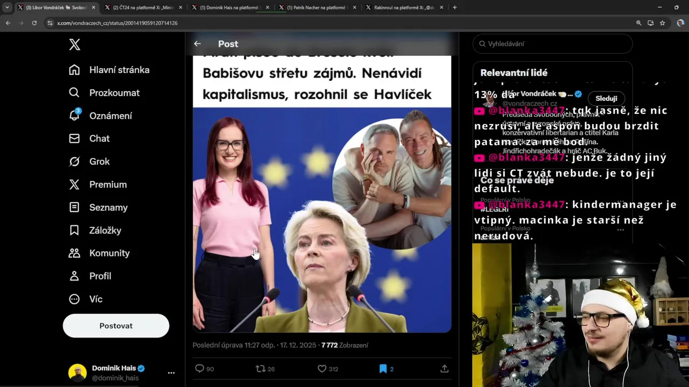Open the Profil person icon
The image size is (689, 387).
tap(75, 276)
